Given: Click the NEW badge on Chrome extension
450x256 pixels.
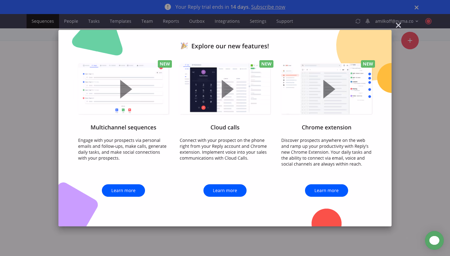Looking at the screenshot, I should point(368,64).
